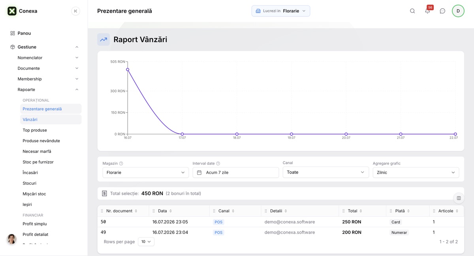Open the Top produse report
Viewport: 474px width, 256px height.
pyautogui.click(x=35, y=130)
